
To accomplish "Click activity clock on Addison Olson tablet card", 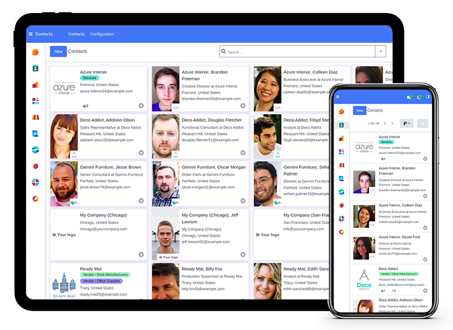I will coord(141,153).
